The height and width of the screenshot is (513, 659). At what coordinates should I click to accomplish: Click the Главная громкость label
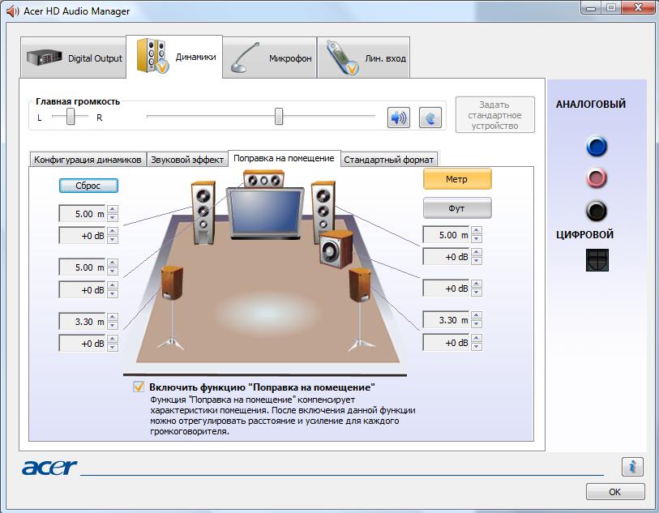click(x=78, y=101)
